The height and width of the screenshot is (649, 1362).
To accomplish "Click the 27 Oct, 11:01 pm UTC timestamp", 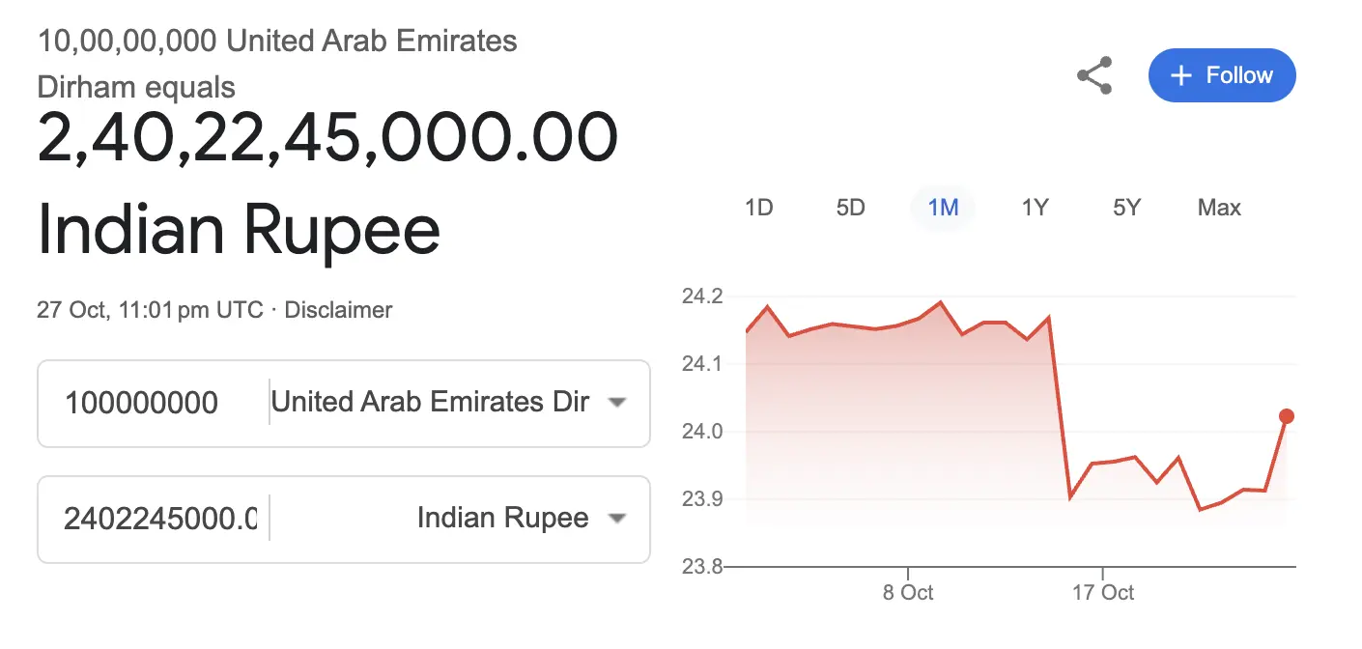I will coord(150,310).
